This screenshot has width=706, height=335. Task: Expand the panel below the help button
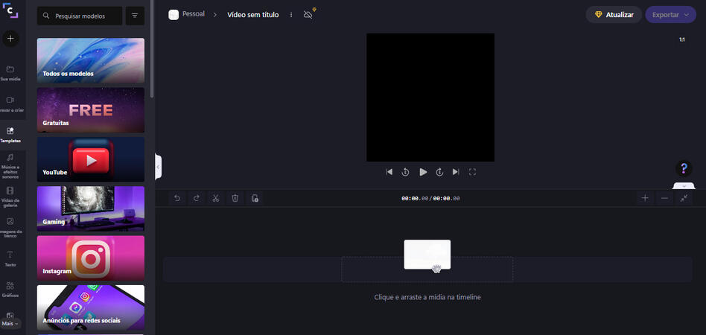click(684, 185)
